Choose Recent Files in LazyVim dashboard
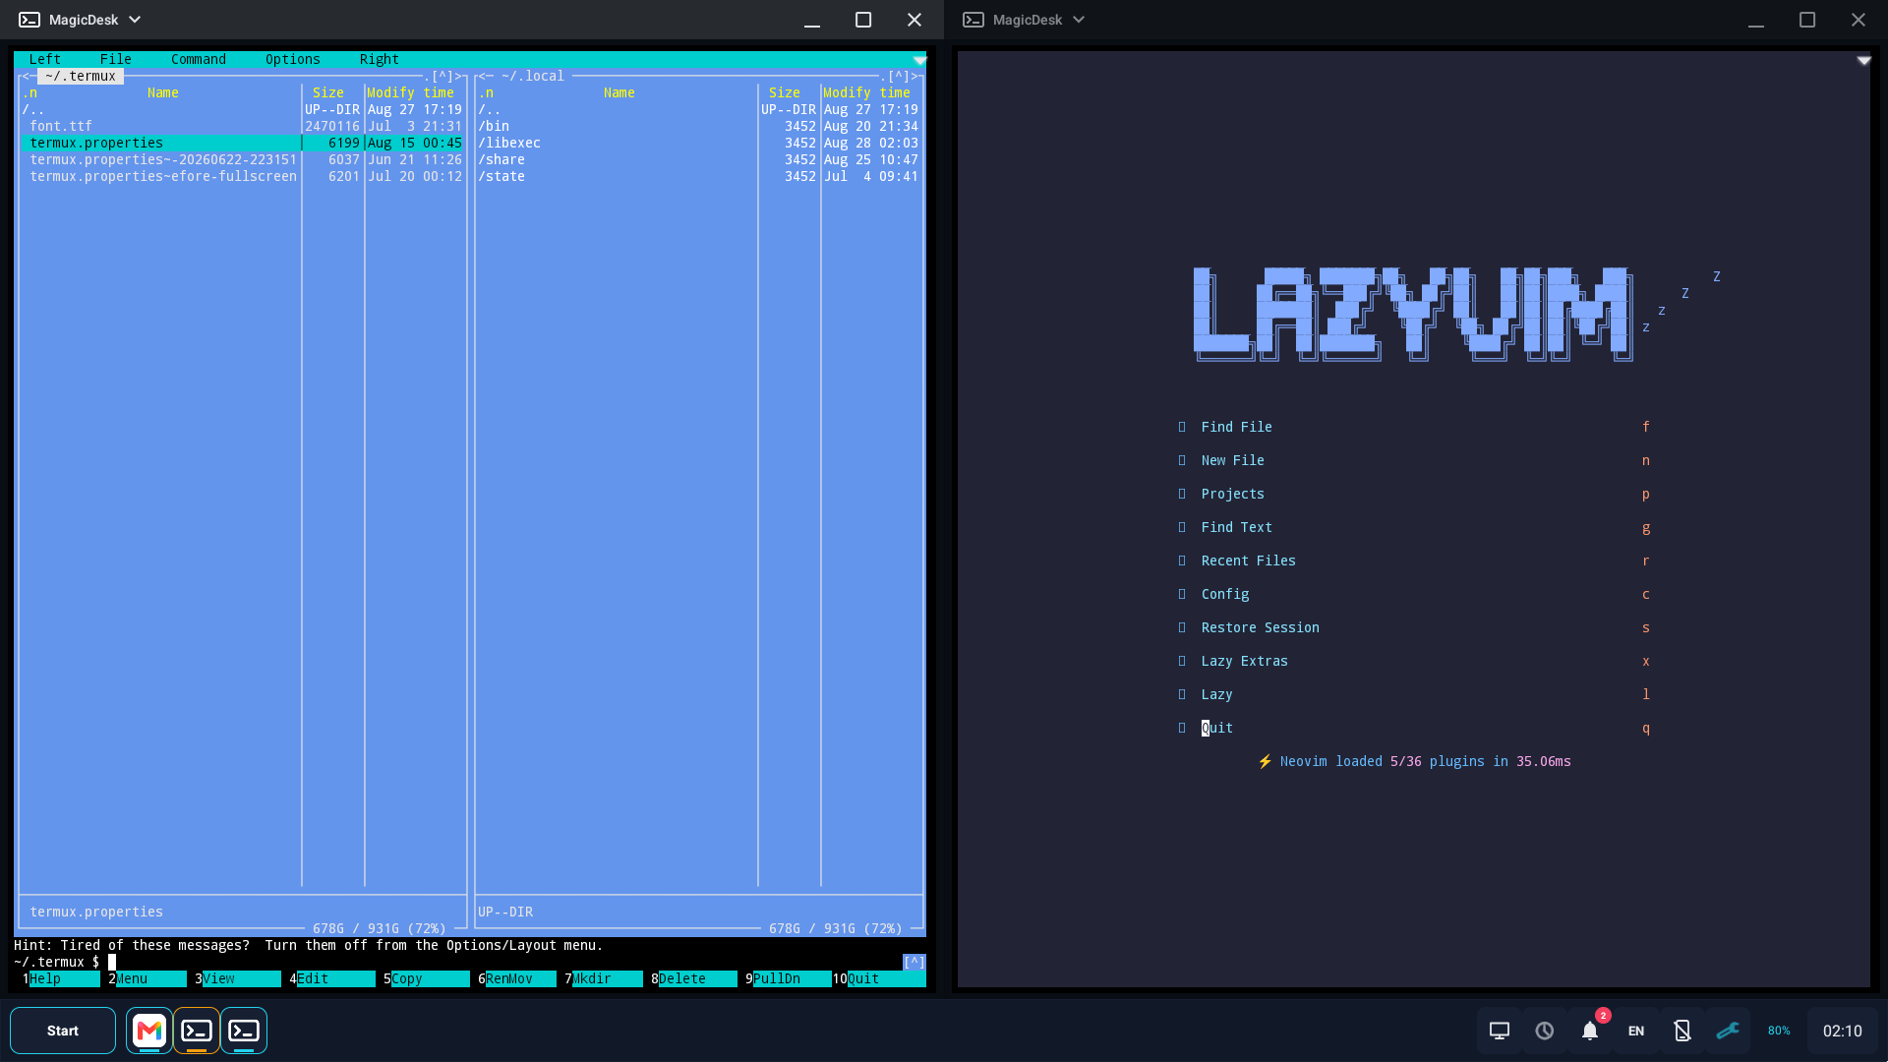Screen dimensions: 1888x1062 [1249, 560]
